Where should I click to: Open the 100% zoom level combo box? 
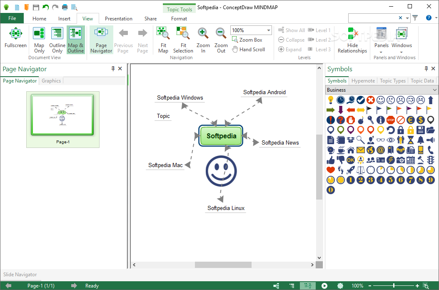pyautogui.click(x=251, y=30)
